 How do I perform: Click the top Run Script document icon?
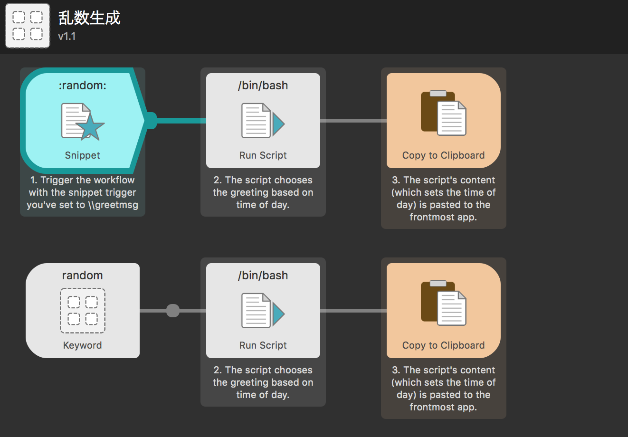(x=263, y=121)
